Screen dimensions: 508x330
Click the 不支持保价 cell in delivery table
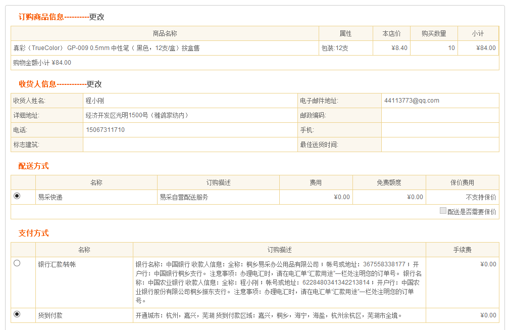[481, 197]
